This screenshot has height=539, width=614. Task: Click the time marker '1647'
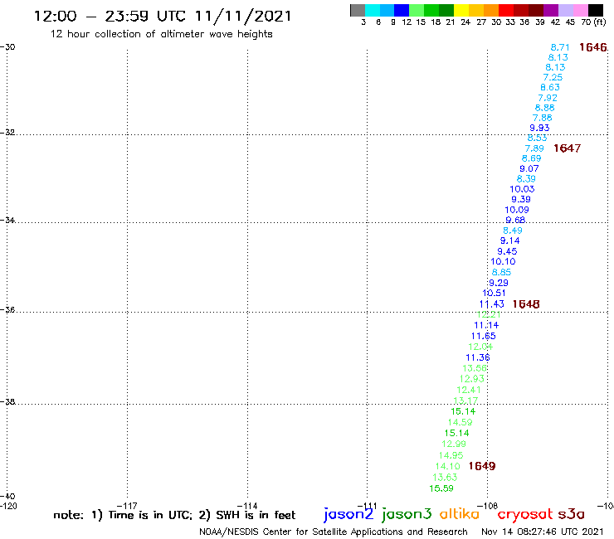pos(567,148)
